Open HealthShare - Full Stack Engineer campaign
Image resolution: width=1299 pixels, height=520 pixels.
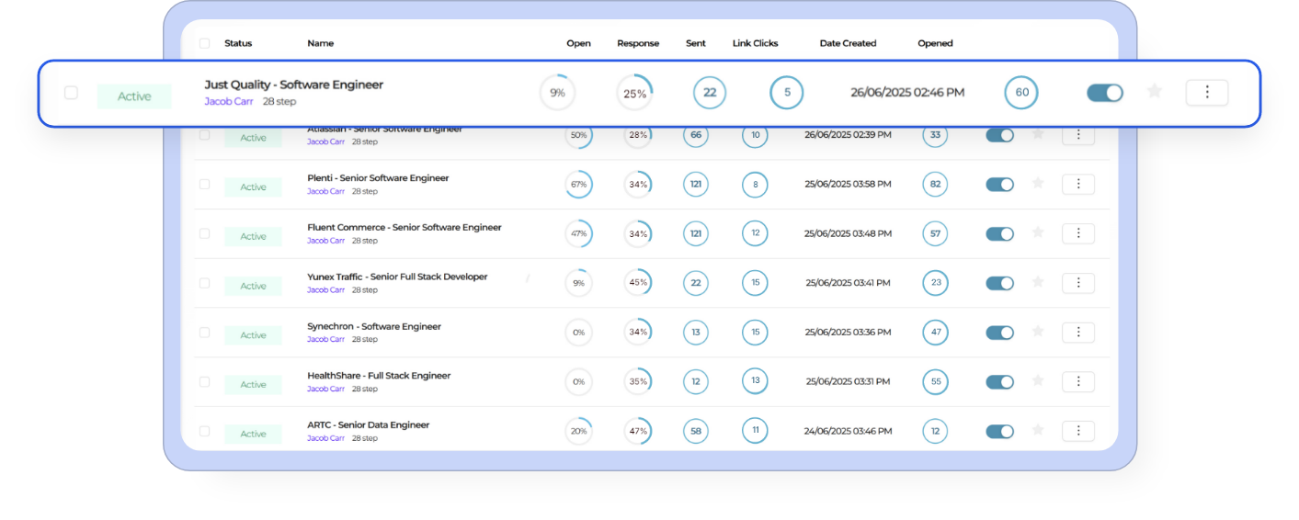pyautogui.click(x=379, y=376)
